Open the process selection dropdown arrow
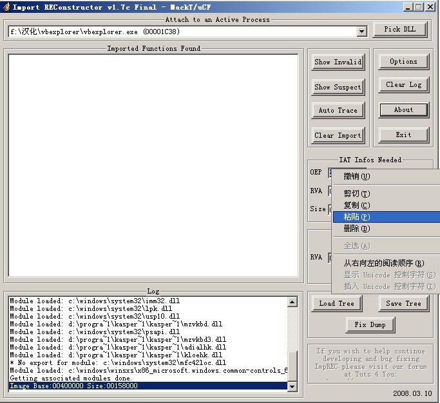Image resolution: width=440 pixels, height=403 pixels. [361, 32]
